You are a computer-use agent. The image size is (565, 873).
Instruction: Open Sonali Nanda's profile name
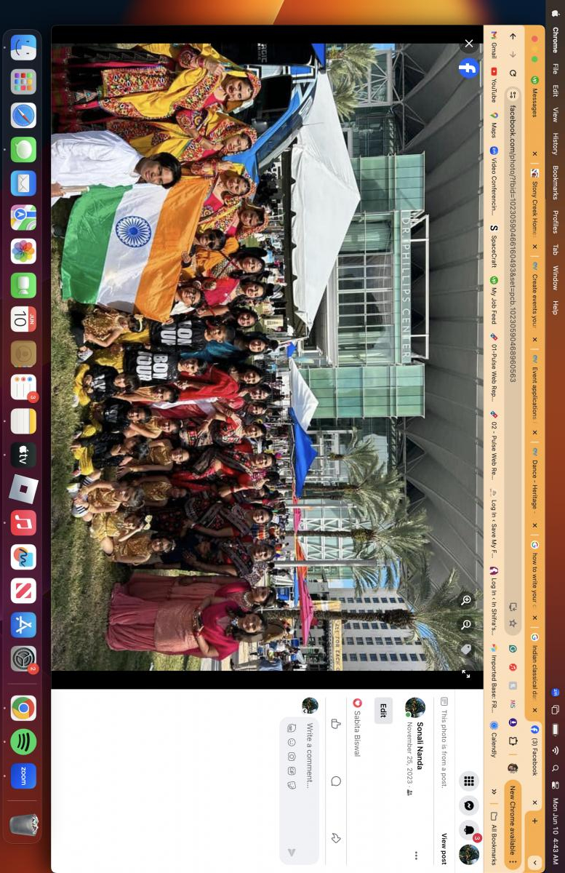pyautogui.click(x=420, y=746)
